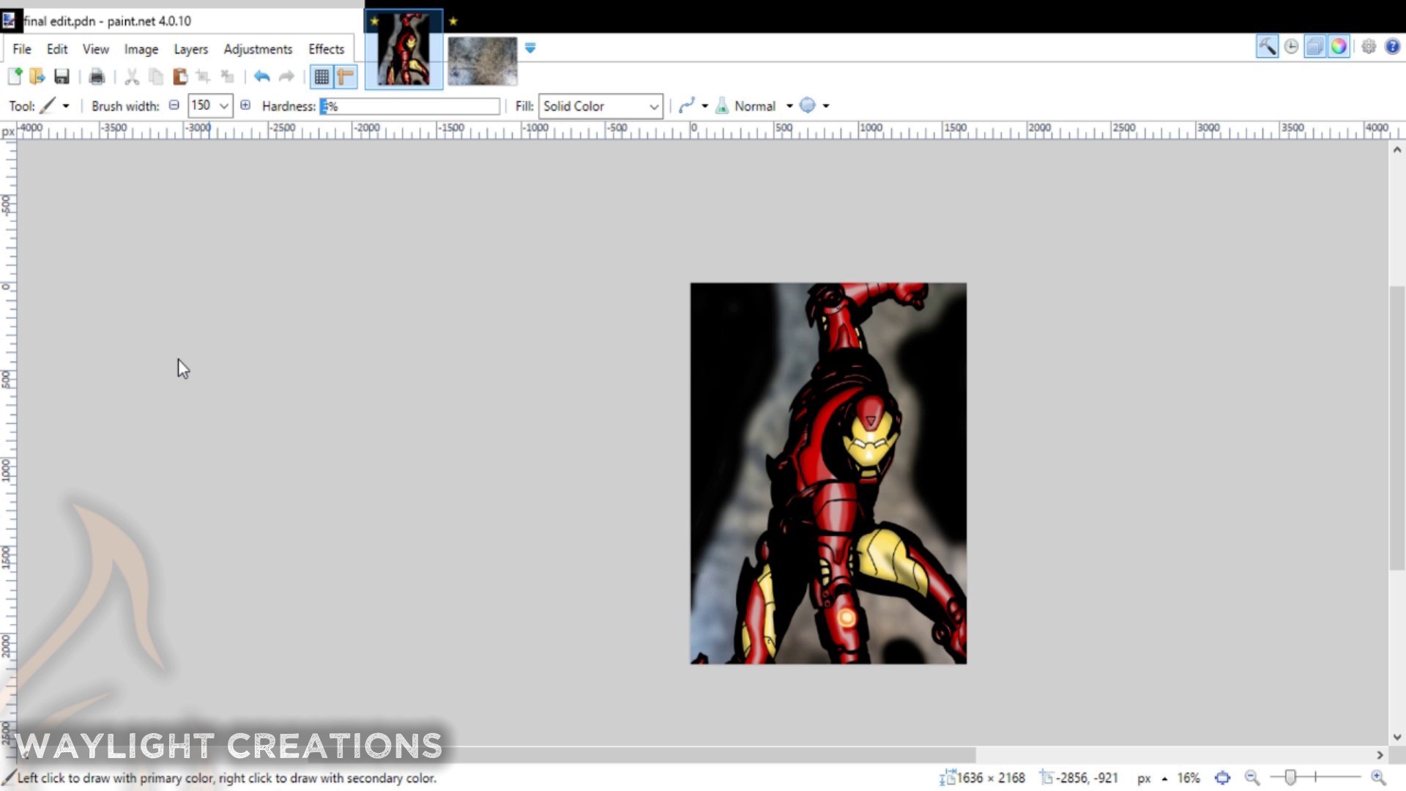Screen dimensions: 1406x791
Task: Click the vertical scrollbar down arrow
Action: [x=1397, y=738]
